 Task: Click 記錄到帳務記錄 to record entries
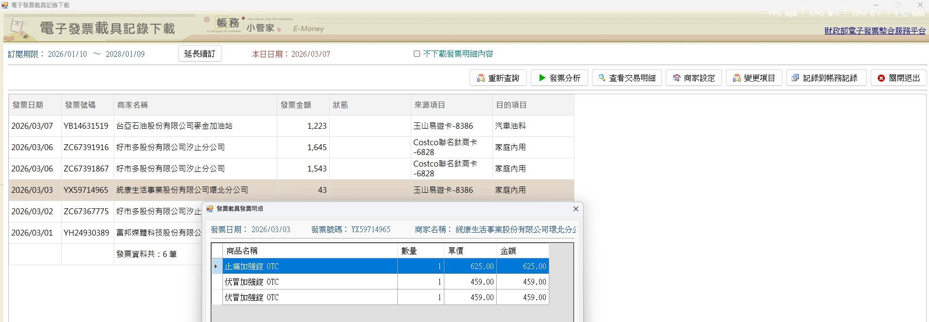[826, 78]
